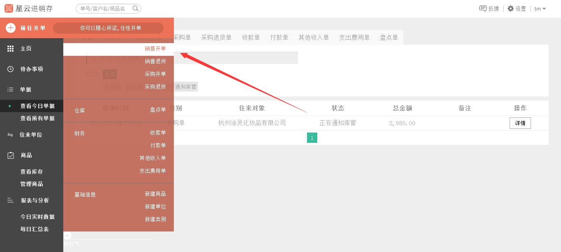The image size is (561, 252).
Task: Click page 1 in the pagination control
Action: tap(312, 137)
